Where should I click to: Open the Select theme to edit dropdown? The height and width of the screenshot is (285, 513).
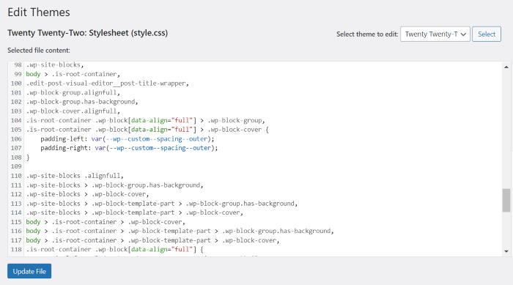tap(435, 34)
